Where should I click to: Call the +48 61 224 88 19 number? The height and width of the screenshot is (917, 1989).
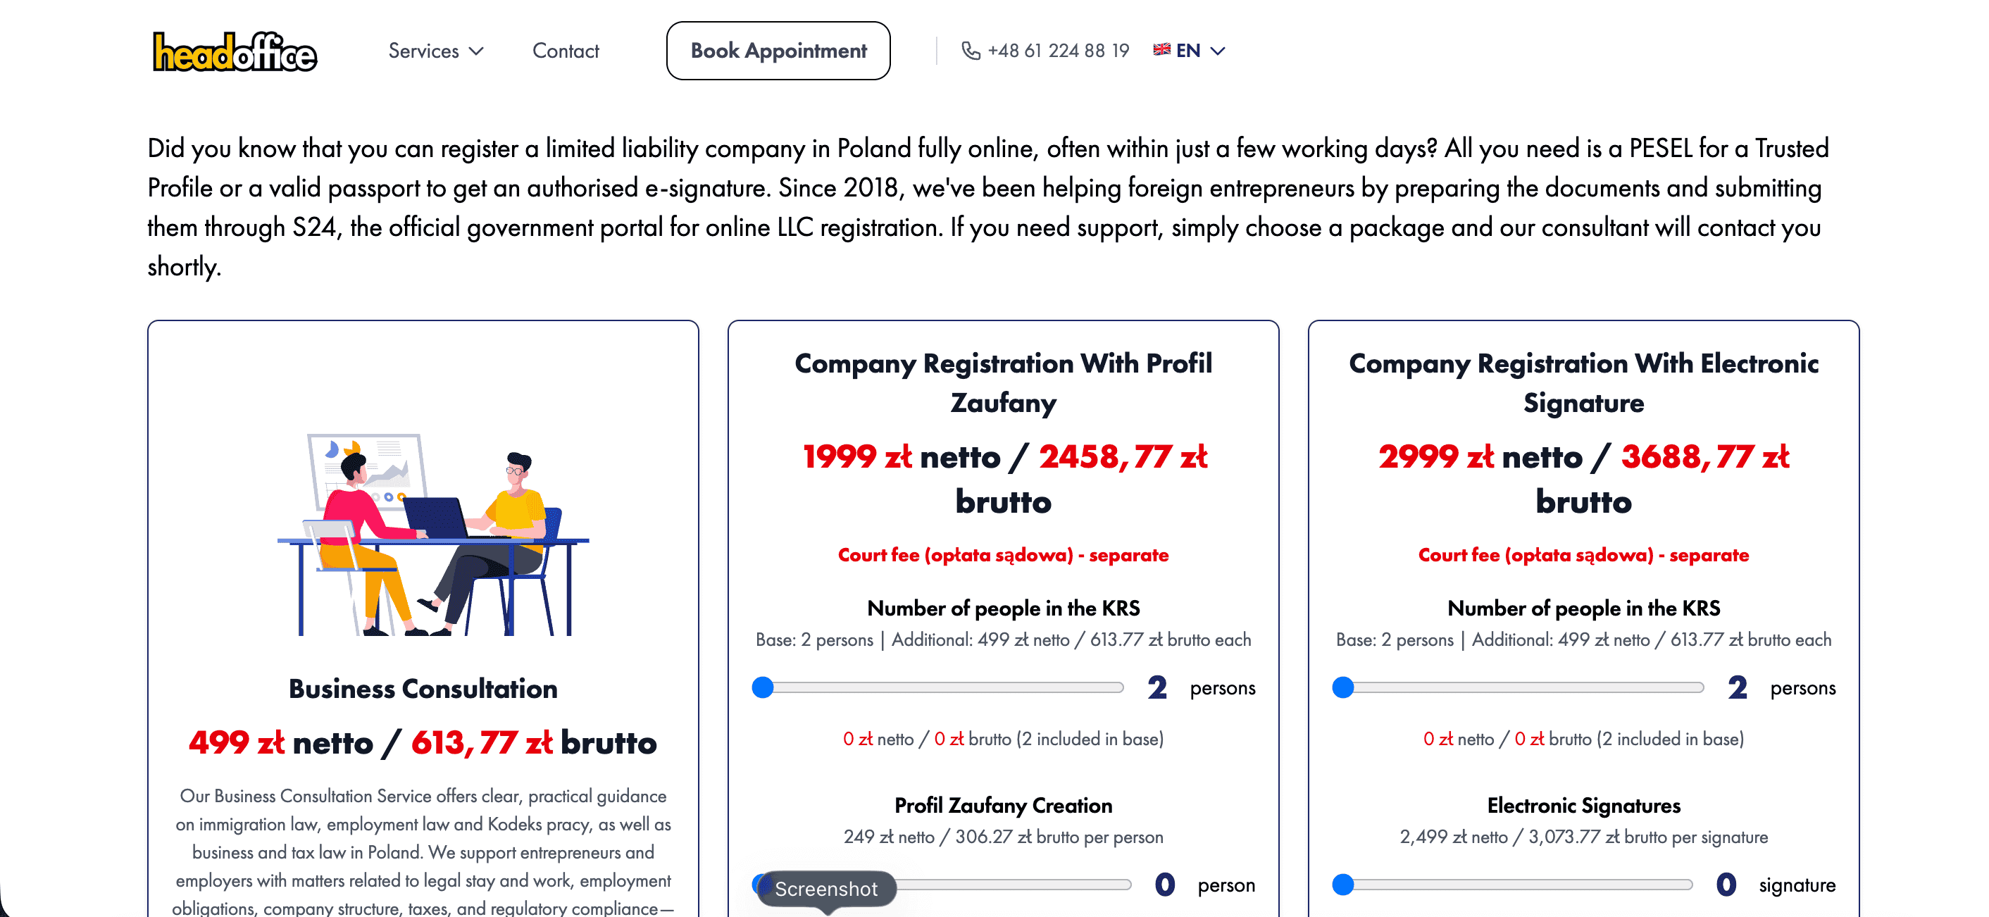pos(1058,51)
